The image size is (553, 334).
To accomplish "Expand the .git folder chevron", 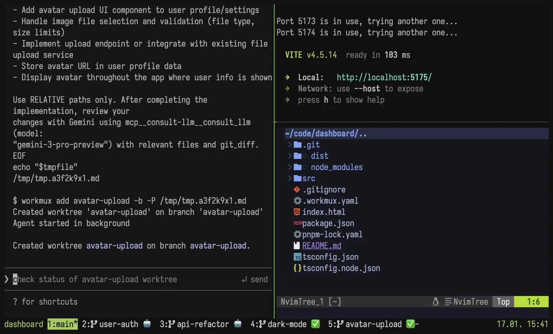I will 290,145.
